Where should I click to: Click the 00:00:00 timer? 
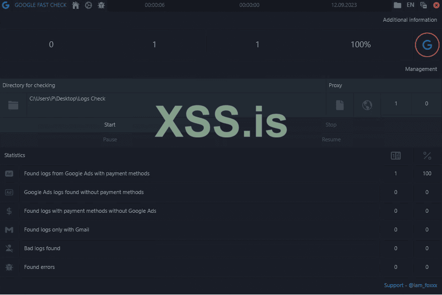pos(249,5)
